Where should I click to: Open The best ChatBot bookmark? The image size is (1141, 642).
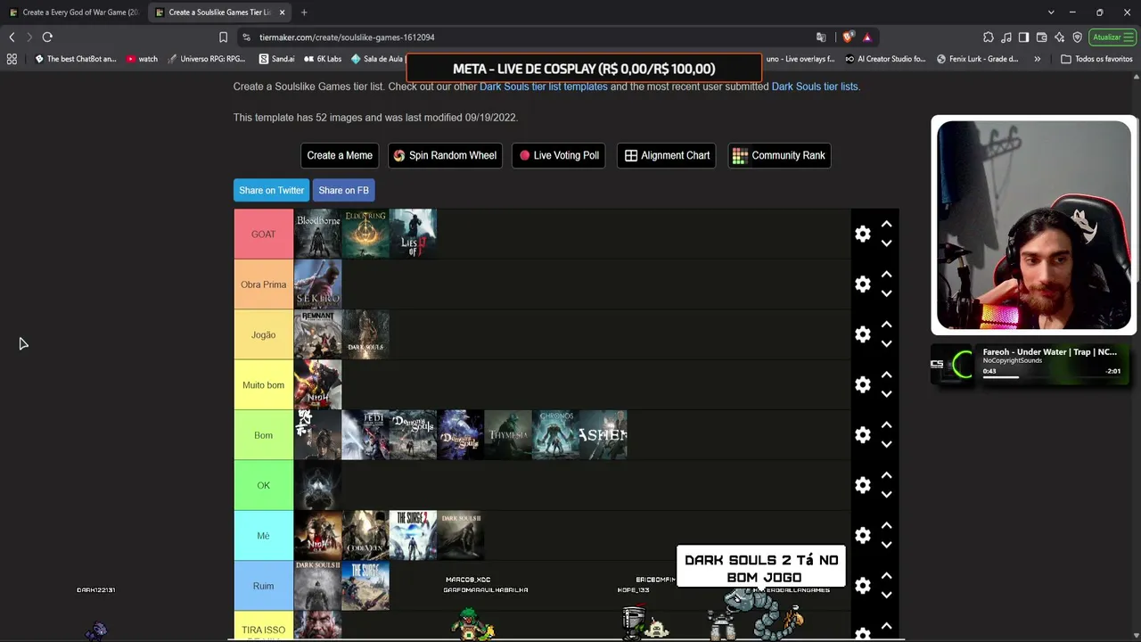point(76,59)
